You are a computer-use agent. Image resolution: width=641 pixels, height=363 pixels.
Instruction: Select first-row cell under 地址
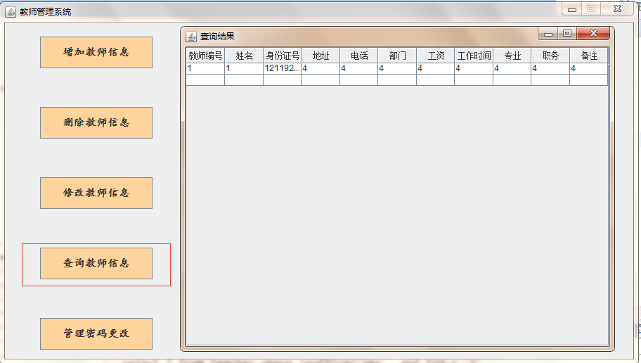[320, 68]
